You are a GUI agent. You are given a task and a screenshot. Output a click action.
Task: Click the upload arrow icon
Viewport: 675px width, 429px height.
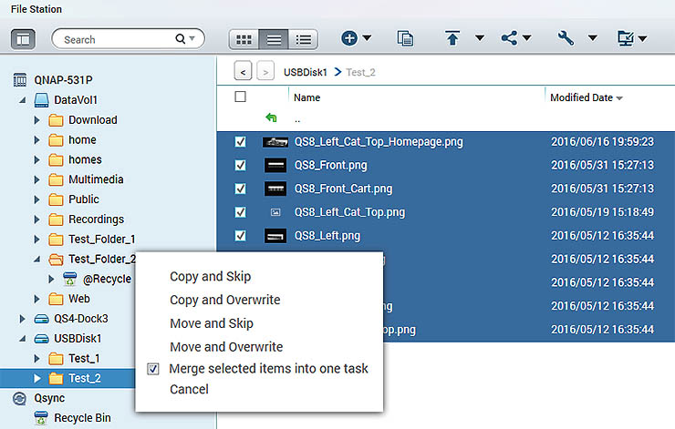click(x=452, y=39)
